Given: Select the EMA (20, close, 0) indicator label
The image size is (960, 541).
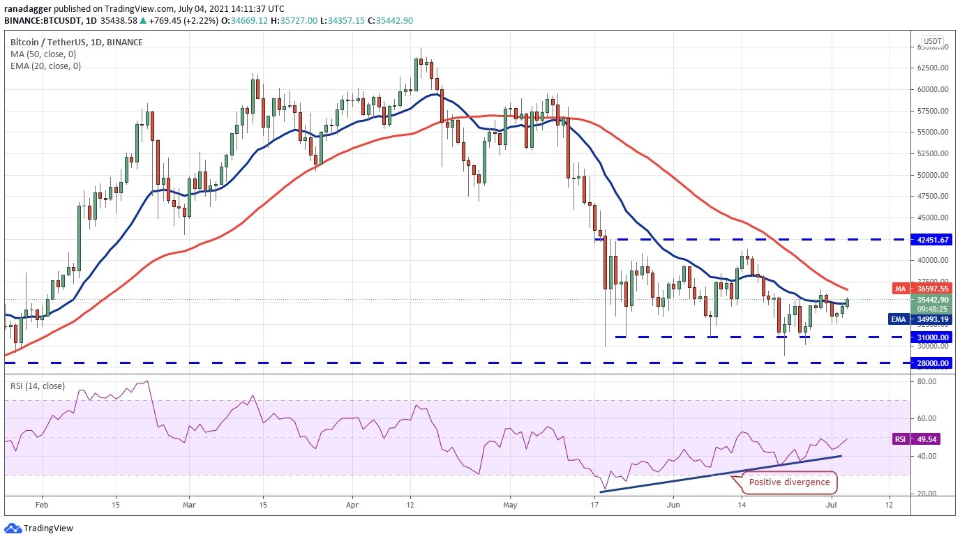Looking at the screenshot, I should click(45, 66).
